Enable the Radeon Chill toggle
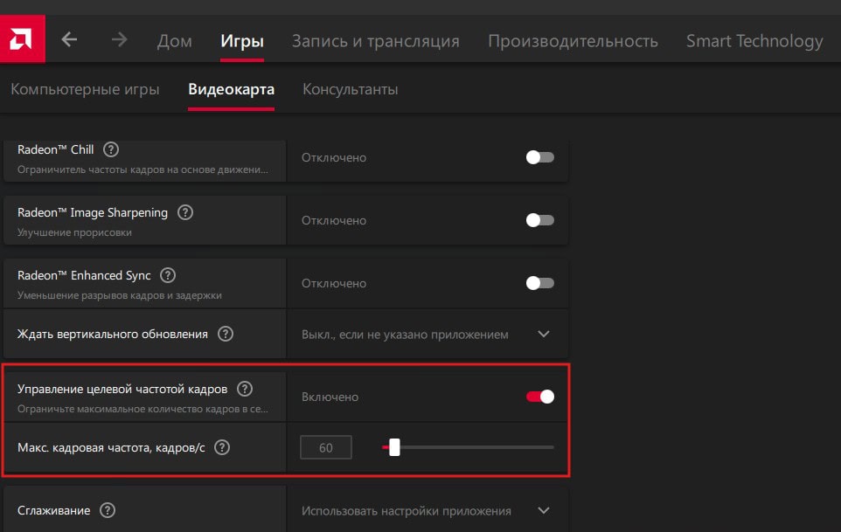Viewport: 841px width, 532px height. click(x=539, y=157)
